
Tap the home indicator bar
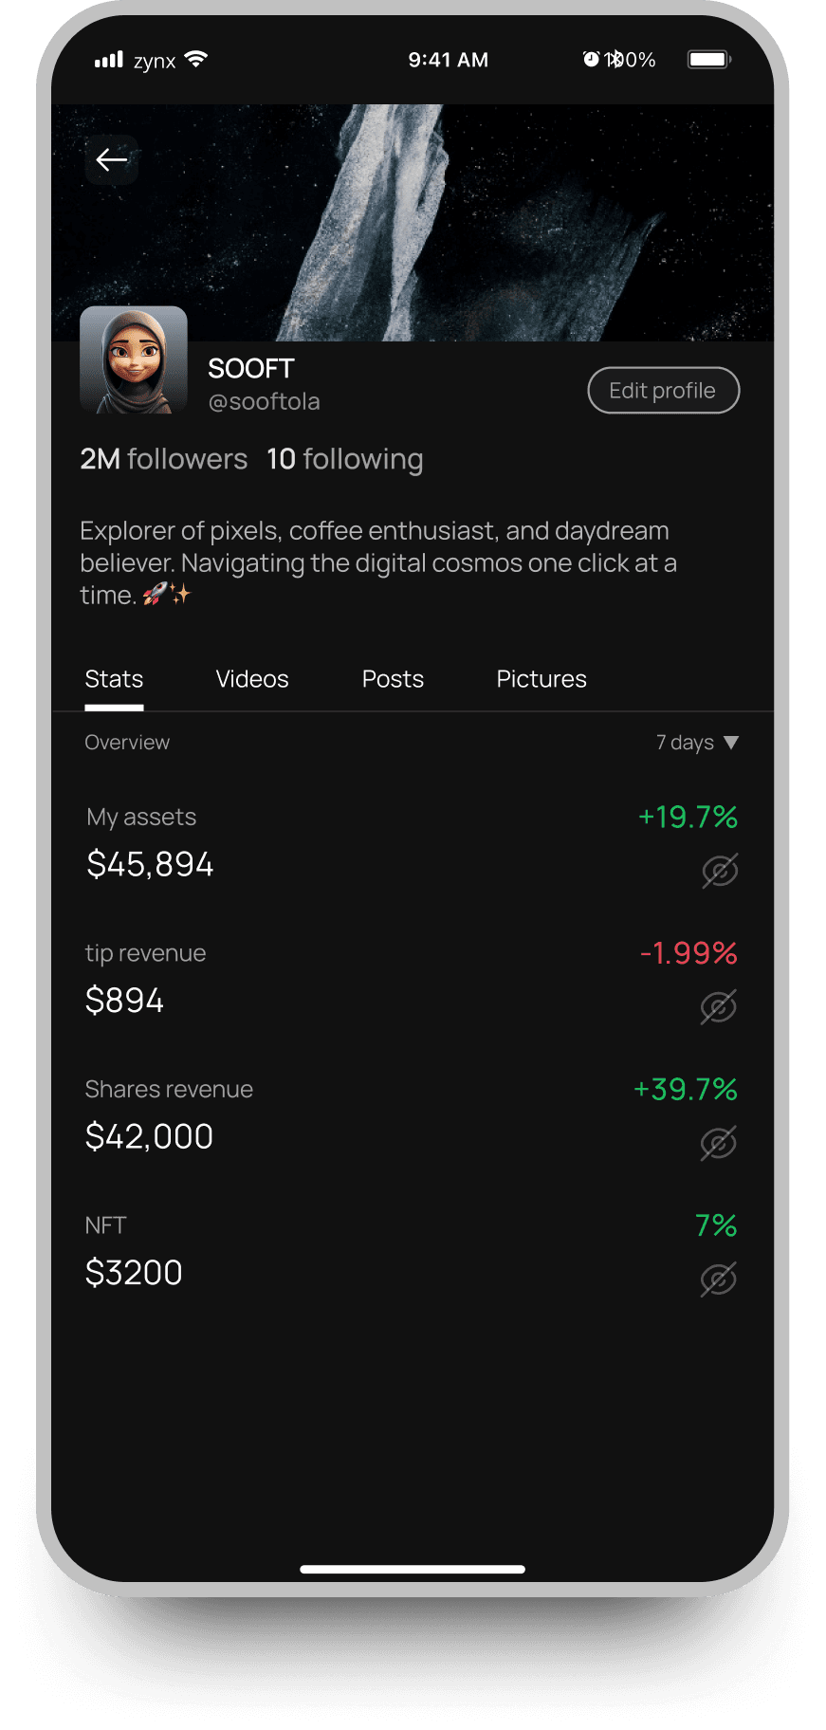click(x=413, y=1570)
